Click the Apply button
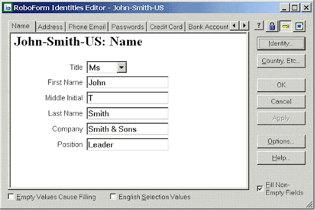 [281, 118]
